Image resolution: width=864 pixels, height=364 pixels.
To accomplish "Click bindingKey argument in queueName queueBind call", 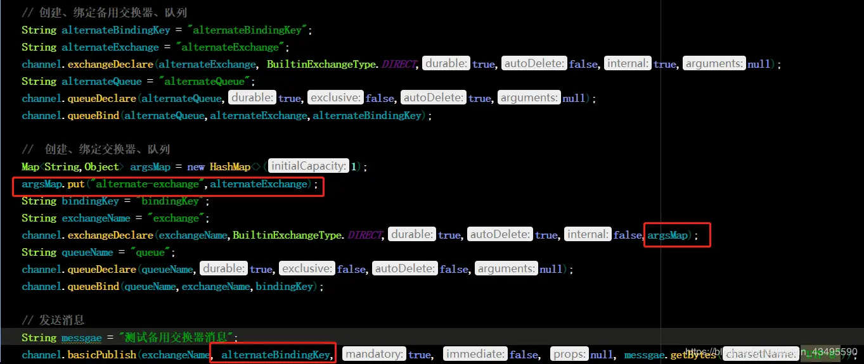I will tap(284, 286).
